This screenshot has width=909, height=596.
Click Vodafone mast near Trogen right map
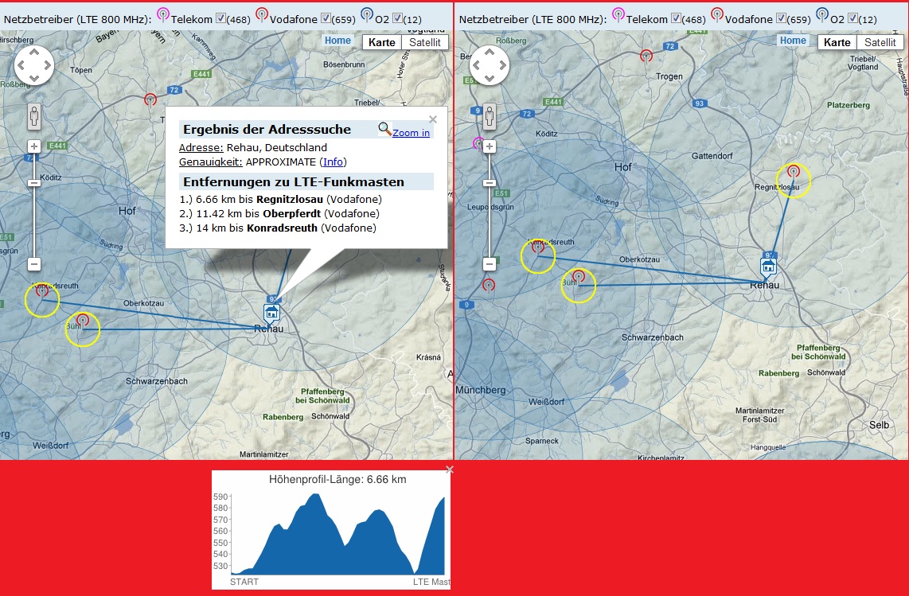click(646, 56)
